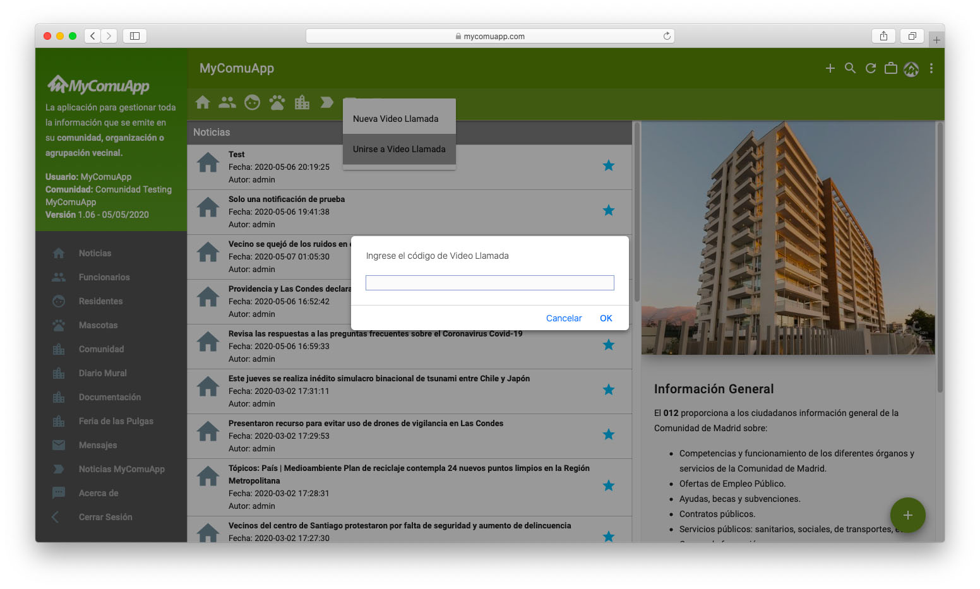Image resolution: width=980 pixels, height=589 pixels.
Task: Confirm the video call code with OK
Action: click(x=606, y=318)
